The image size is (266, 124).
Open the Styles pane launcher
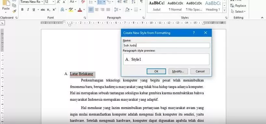(x=226, y=18)
